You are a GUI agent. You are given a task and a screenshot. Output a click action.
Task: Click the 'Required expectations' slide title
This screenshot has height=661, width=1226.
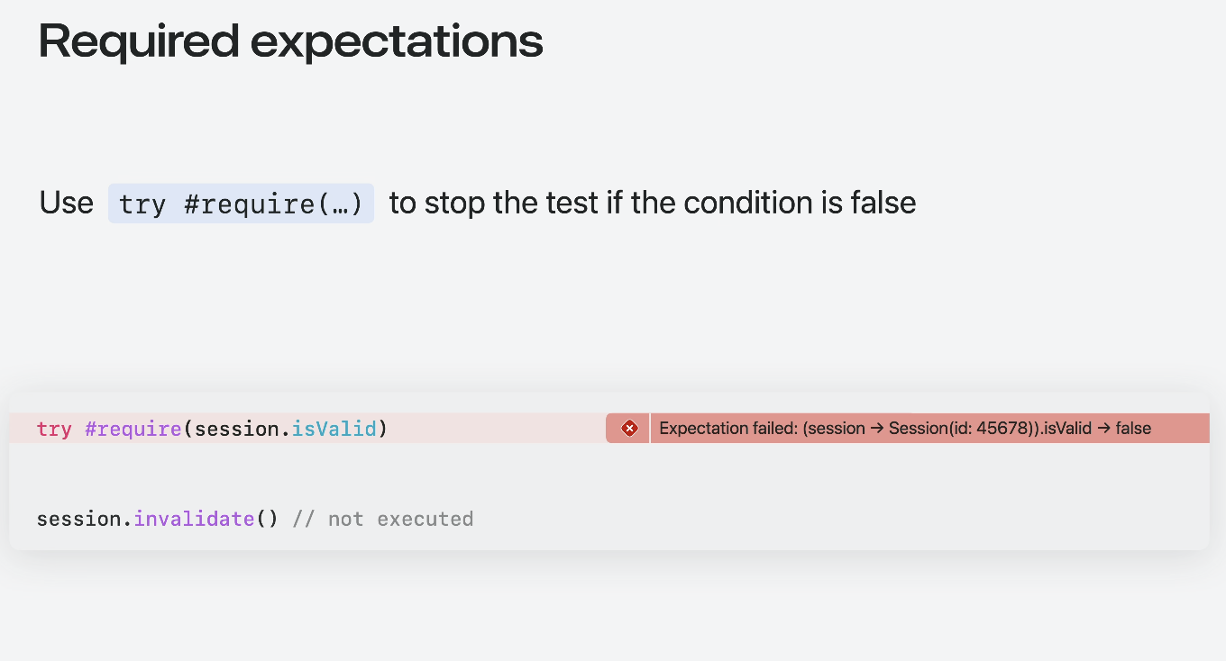click(x=290, y=41)
